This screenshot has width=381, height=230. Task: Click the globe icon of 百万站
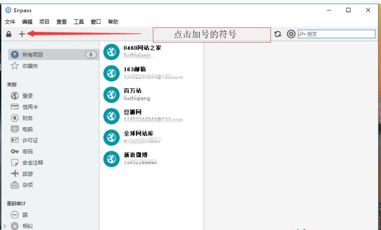111,94
